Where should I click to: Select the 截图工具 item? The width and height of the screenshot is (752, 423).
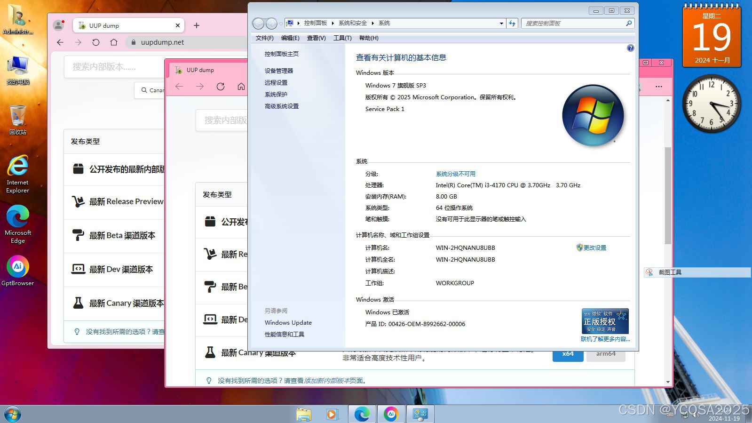(697, 272)
